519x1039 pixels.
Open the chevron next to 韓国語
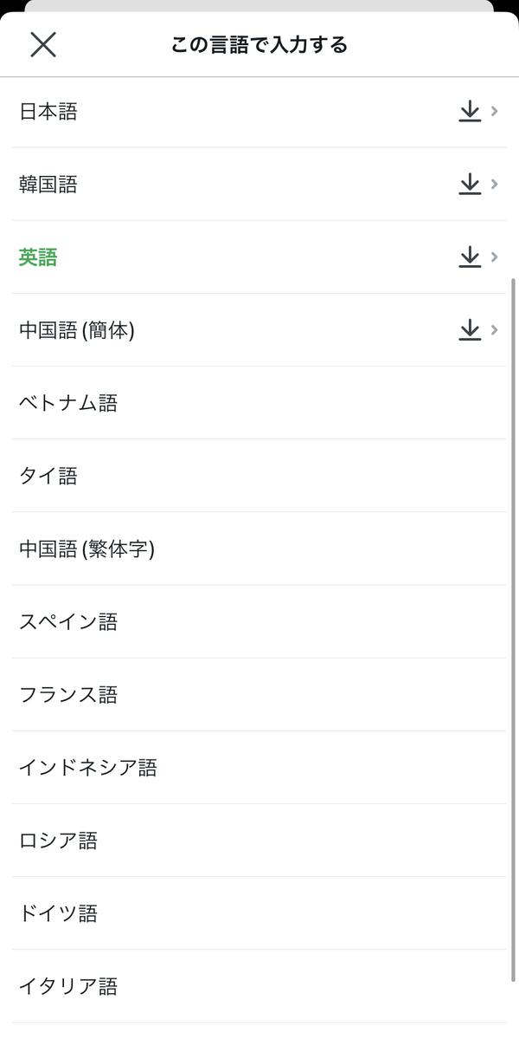click(494, 185)
